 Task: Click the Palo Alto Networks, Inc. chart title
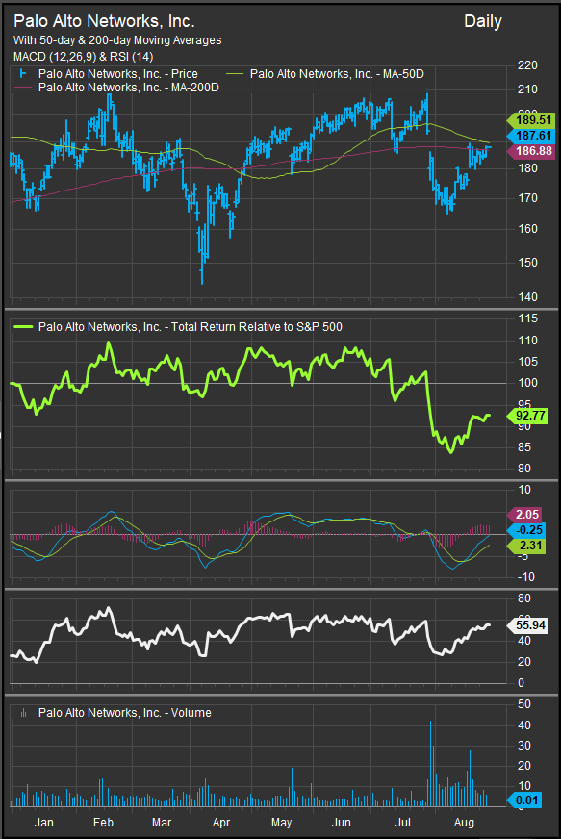pos(104,21)
